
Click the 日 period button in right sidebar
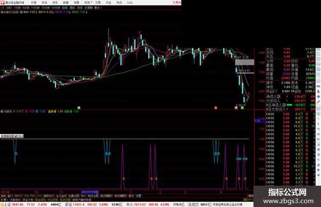point(318,145)
